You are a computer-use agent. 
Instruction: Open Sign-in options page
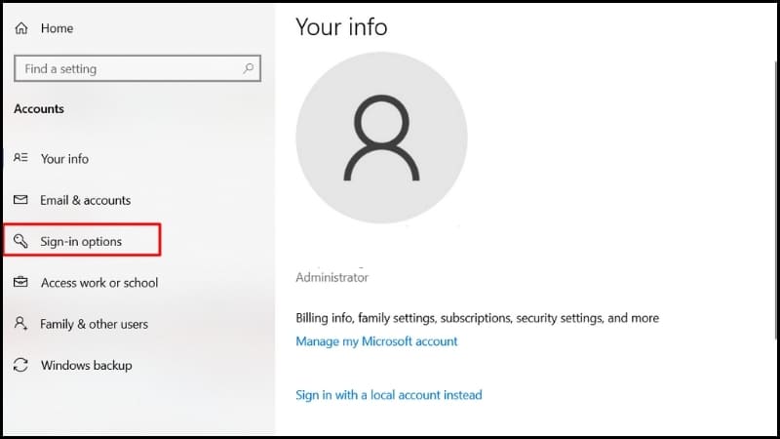click(82, 240)
